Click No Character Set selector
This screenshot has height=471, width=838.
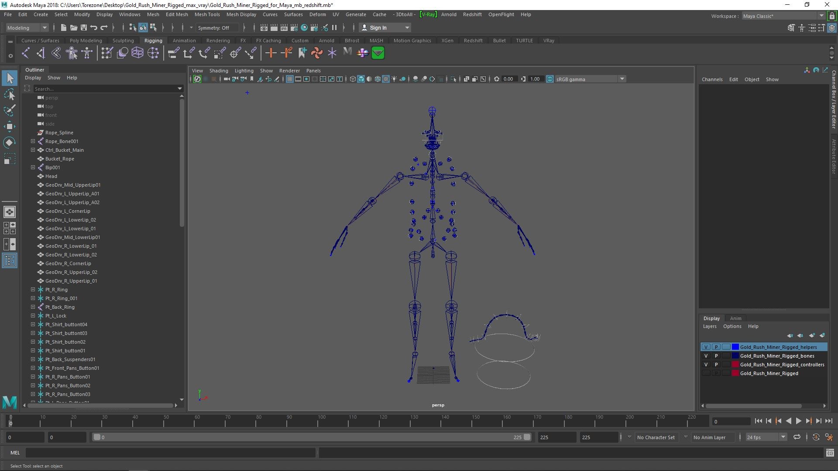click(x=656, y=437)
